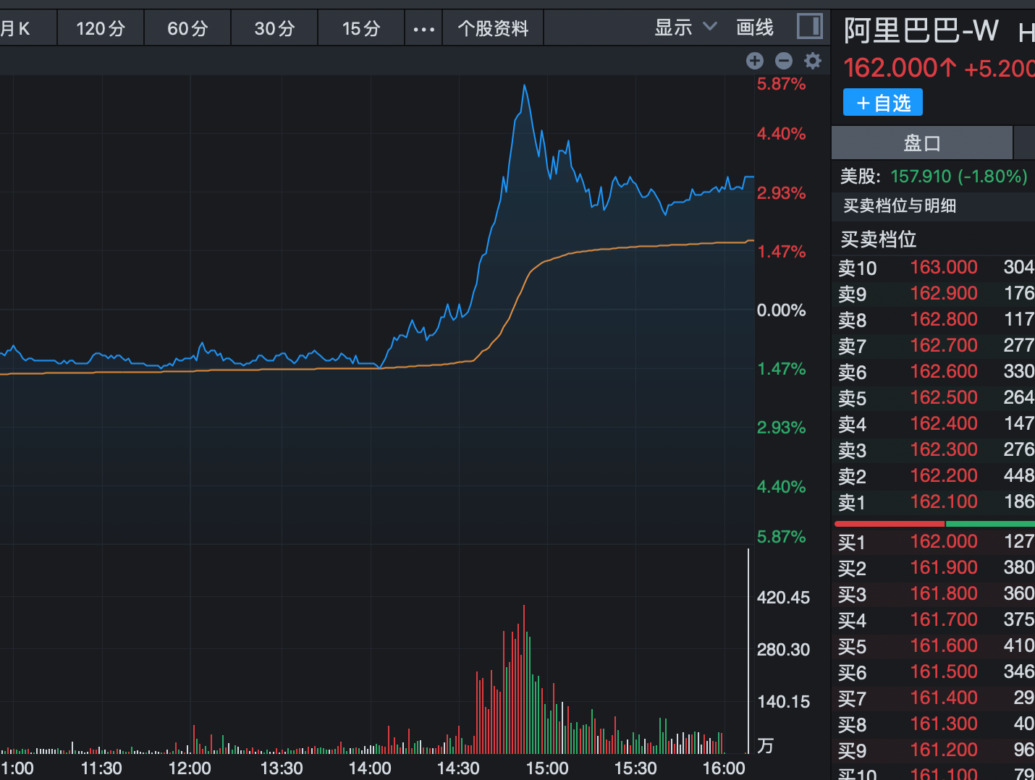
Task: Click the 420.45 volume axis label
Action: click(x=783, y=598)
